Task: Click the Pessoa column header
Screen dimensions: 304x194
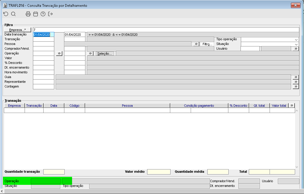Action: 127,106
